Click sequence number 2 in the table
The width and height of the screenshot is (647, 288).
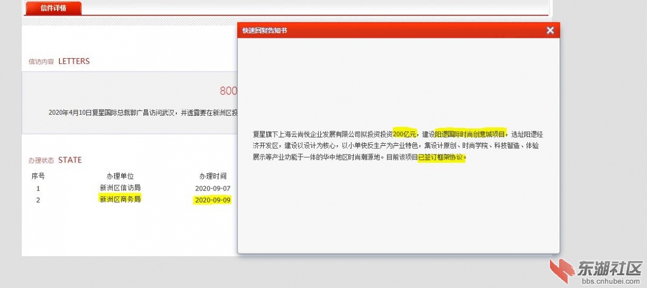click(x=38, y=200)
